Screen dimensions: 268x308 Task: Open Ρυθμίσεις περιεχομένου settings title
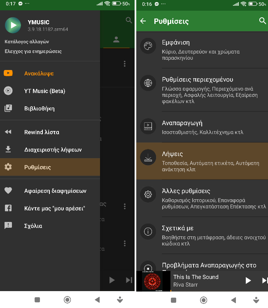tap(198, 79)
